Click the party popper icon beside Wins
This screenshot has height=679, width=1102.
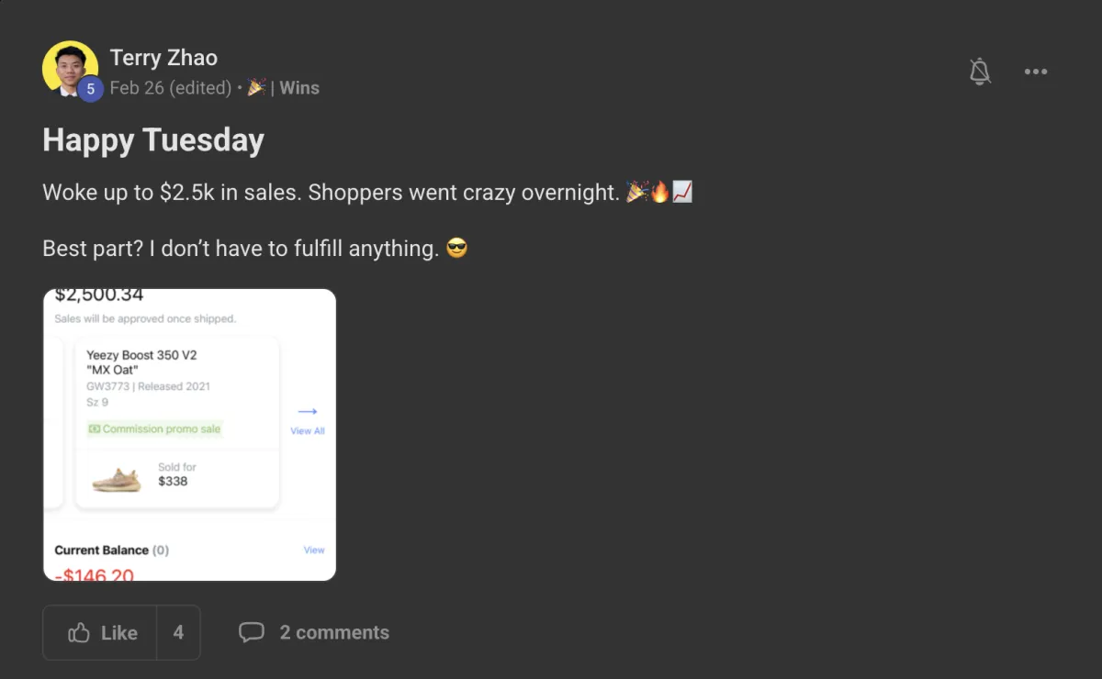256,87
